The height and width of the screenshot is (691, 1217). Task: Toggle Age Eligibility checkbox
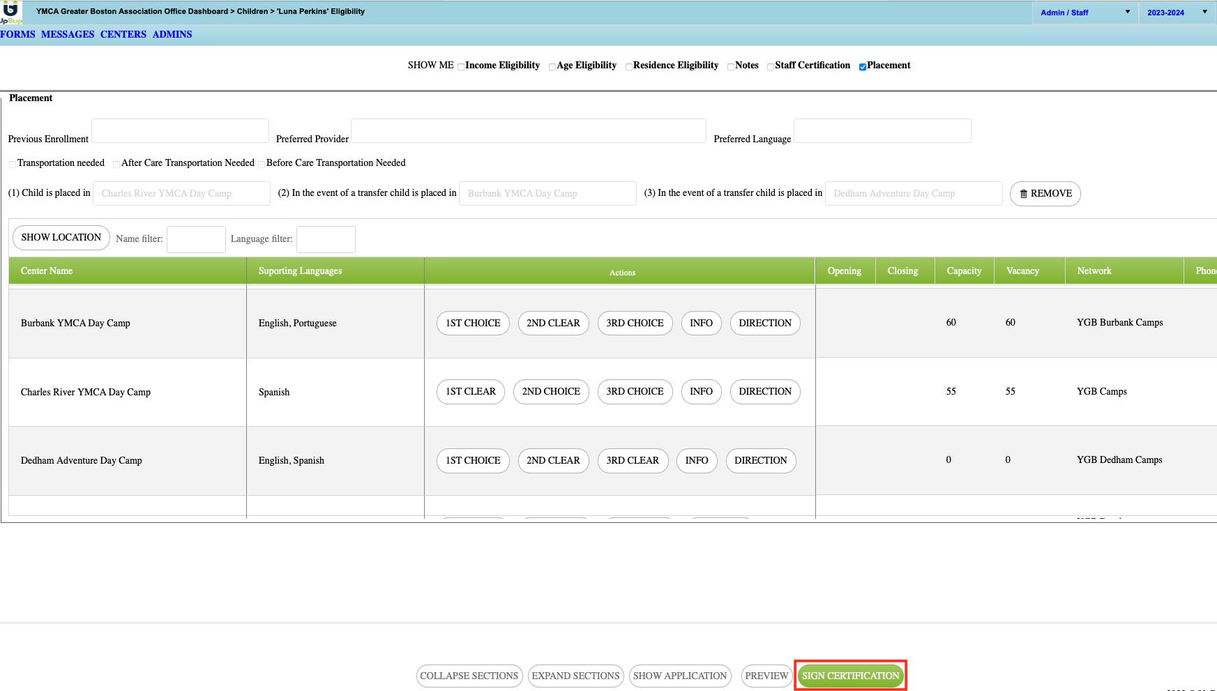pyautogui.click(x=552, y=67)
